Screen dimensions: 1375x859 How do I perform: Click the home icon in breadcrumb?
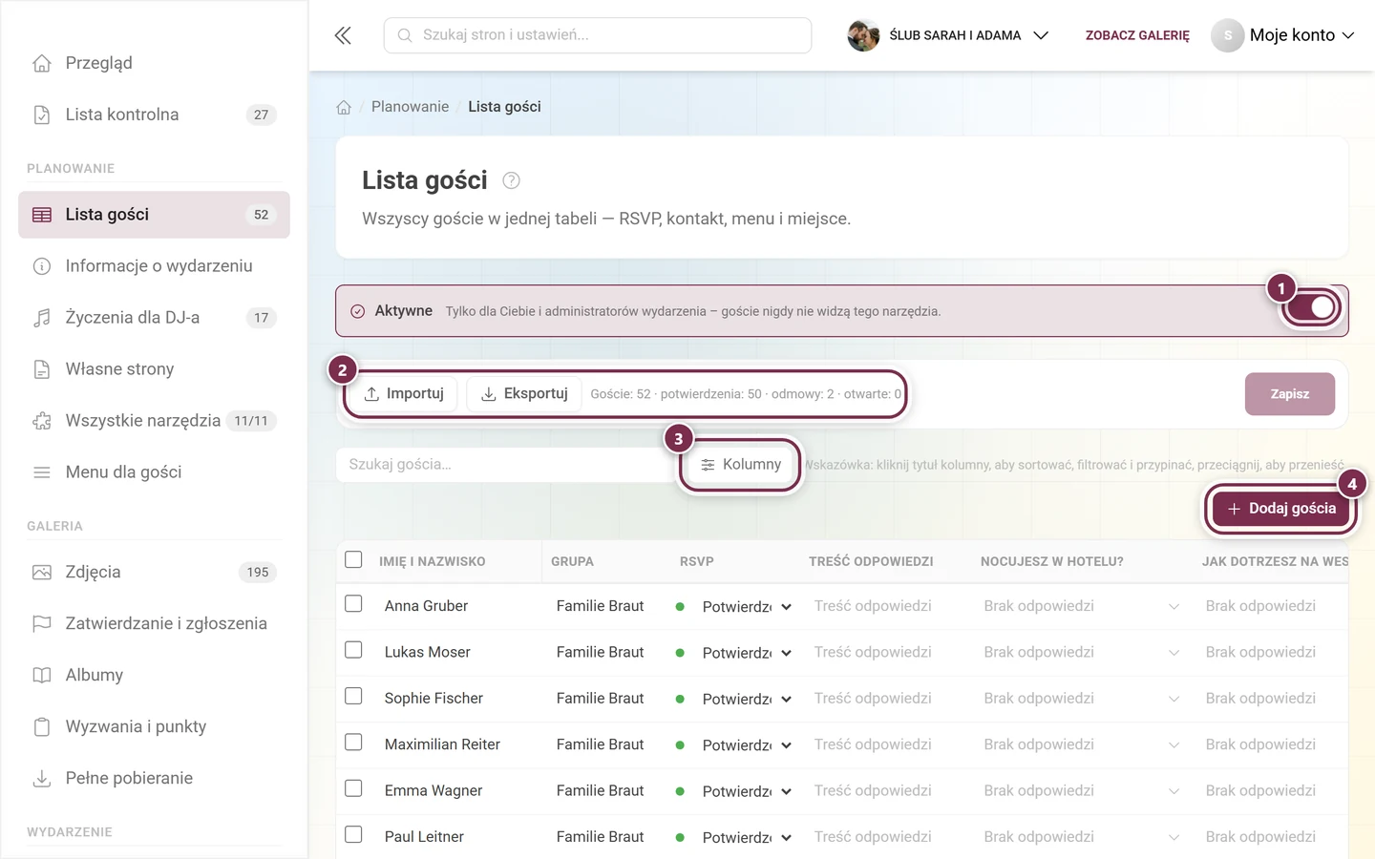coord(344,107)
